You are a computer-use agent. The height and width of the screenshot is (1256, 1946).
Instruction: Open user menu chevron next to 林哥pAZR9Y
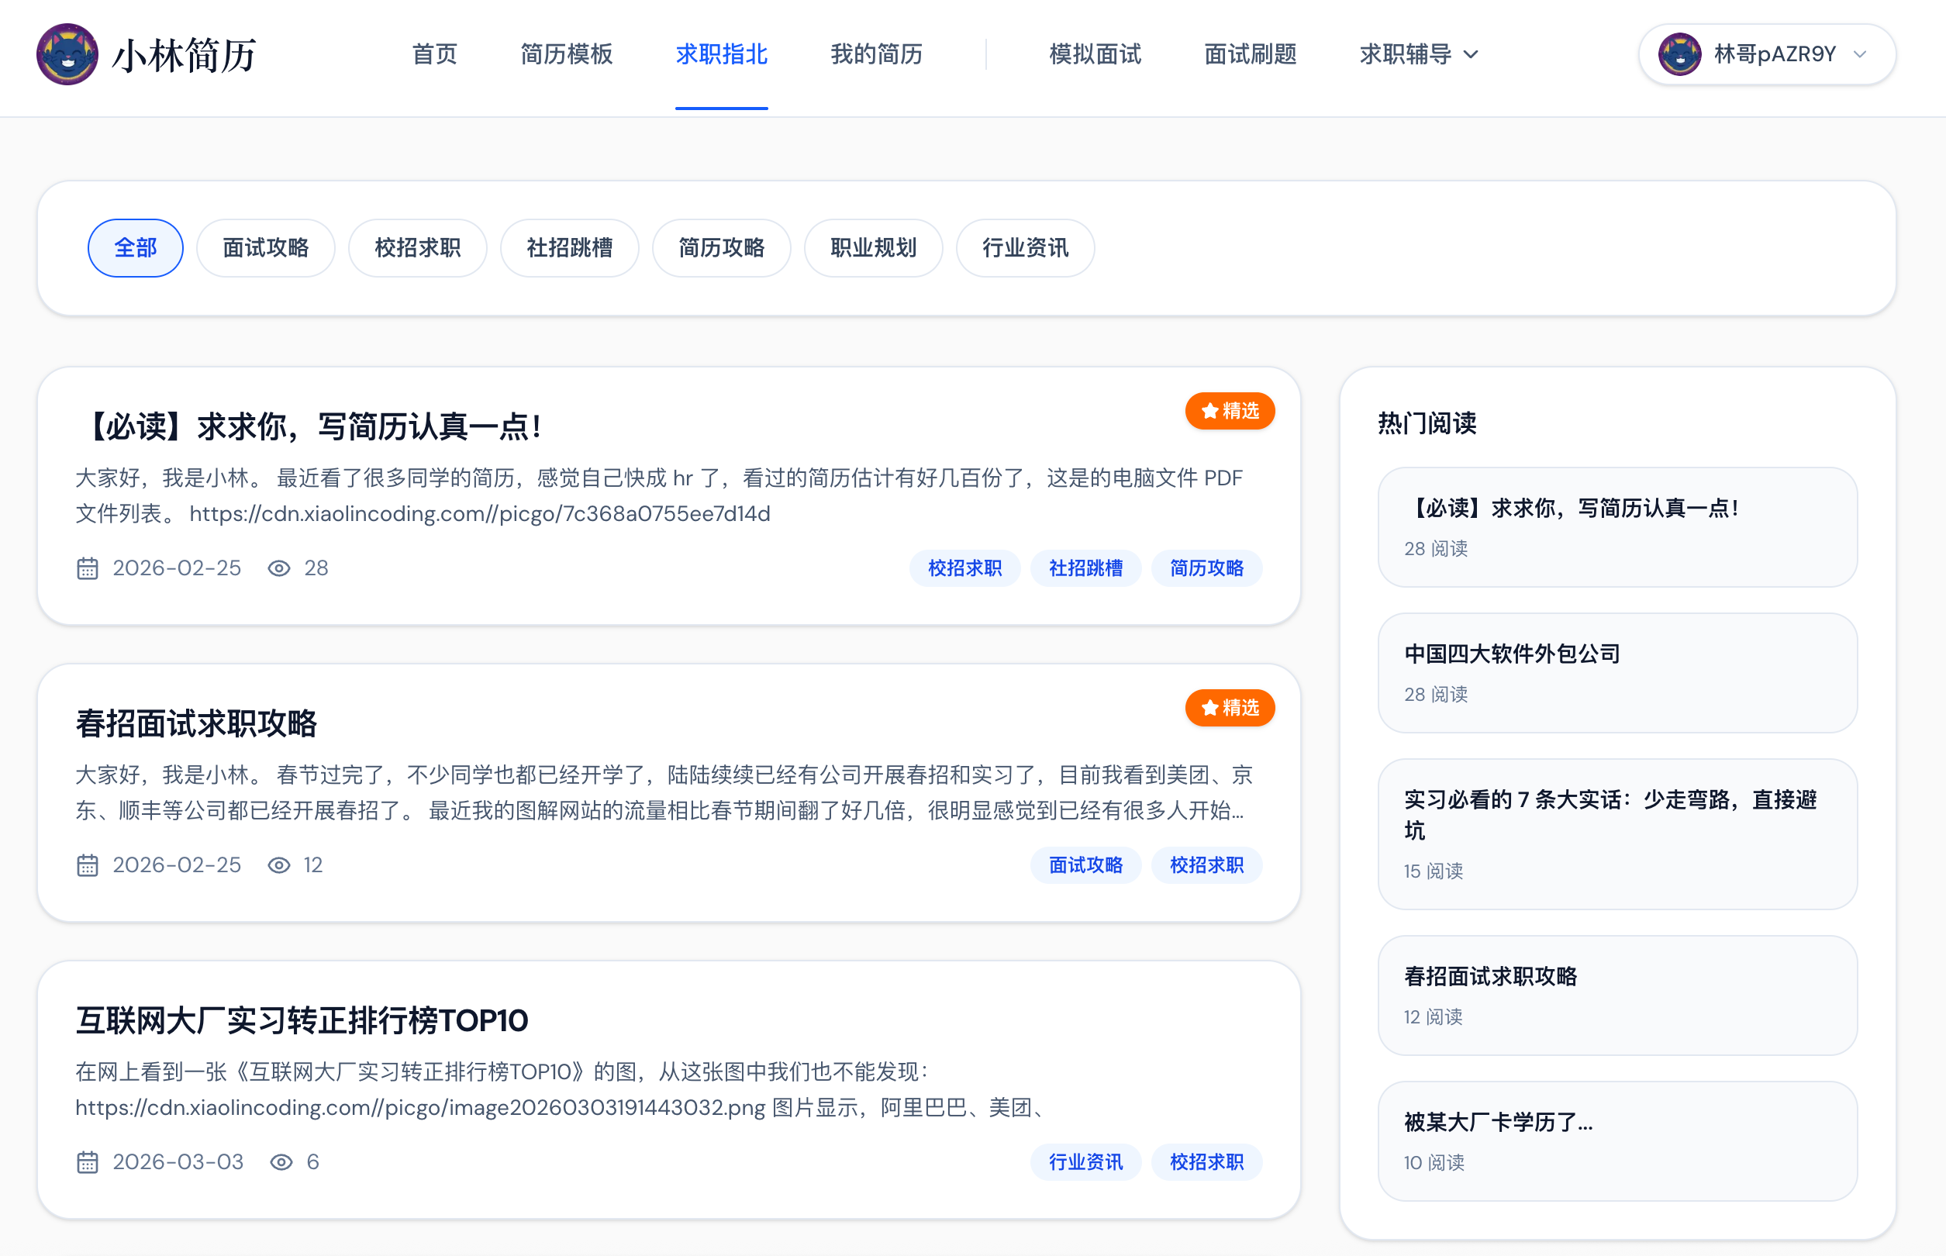tap(1861, 53)
